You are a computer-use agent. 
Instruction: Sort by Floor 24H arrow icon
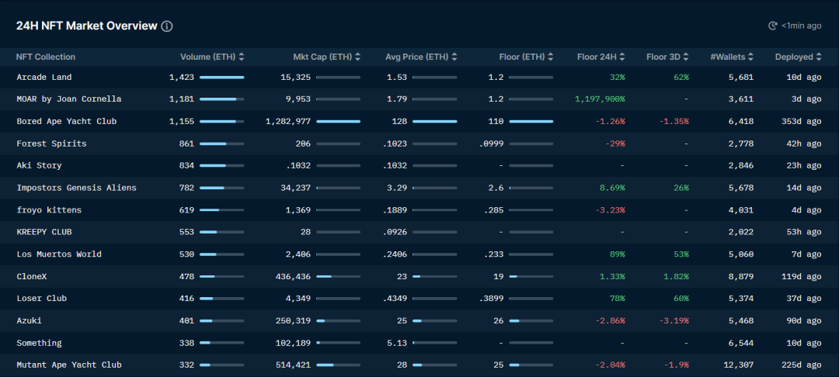[x=623, y=57]
